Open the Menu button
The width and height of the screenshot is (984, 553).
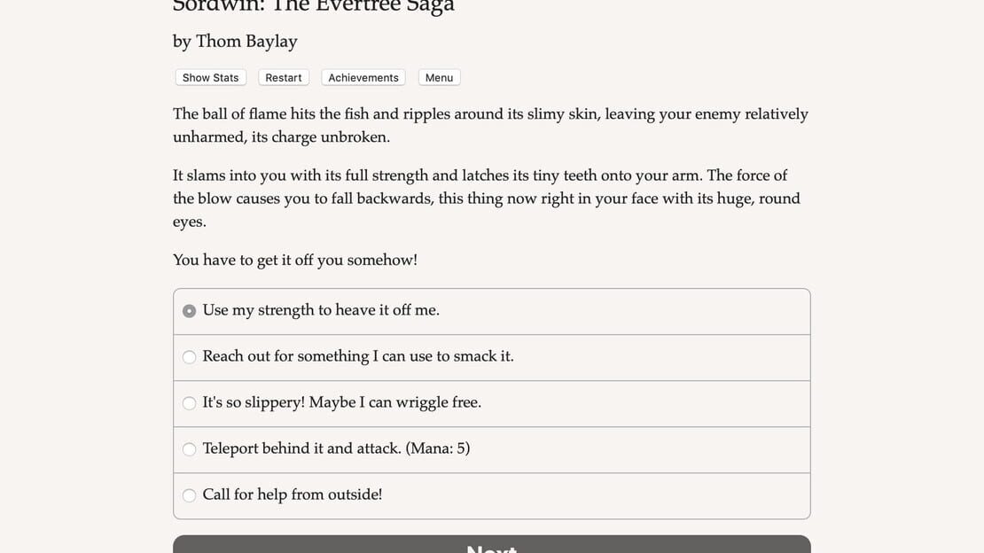[x=440, y=77]
